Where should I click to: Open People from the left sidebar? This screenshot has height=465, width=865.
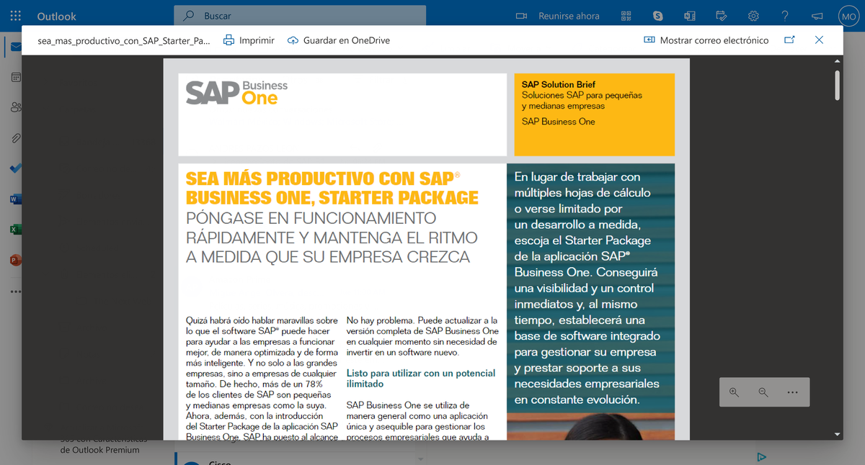click(x=16, y=107)
